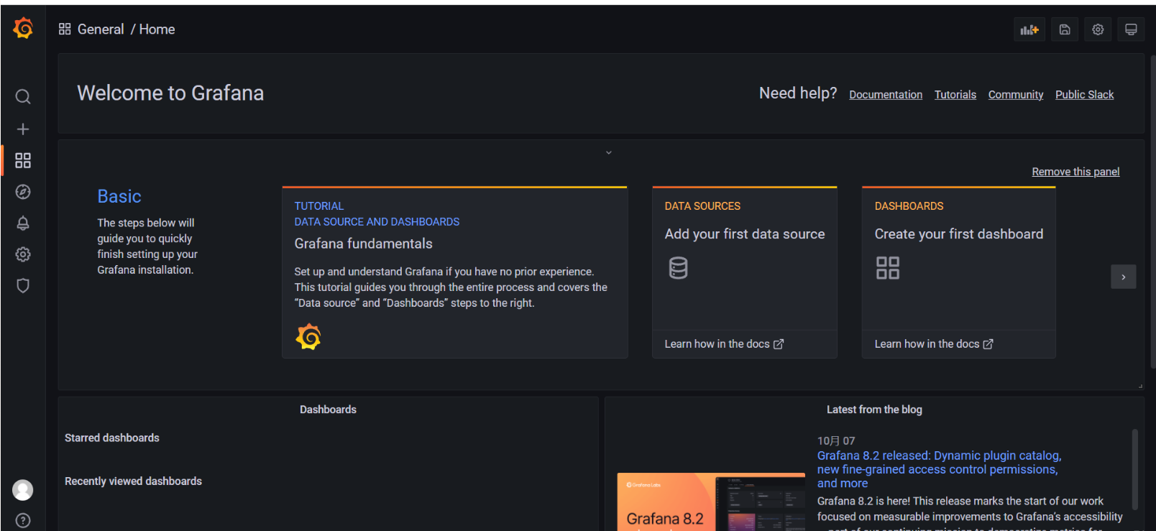Click the Basic heading text

click(119, 196)
